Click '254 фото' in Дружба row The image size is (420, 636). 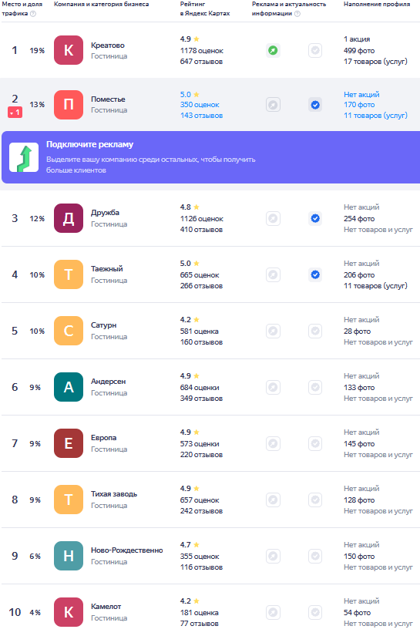359,219
